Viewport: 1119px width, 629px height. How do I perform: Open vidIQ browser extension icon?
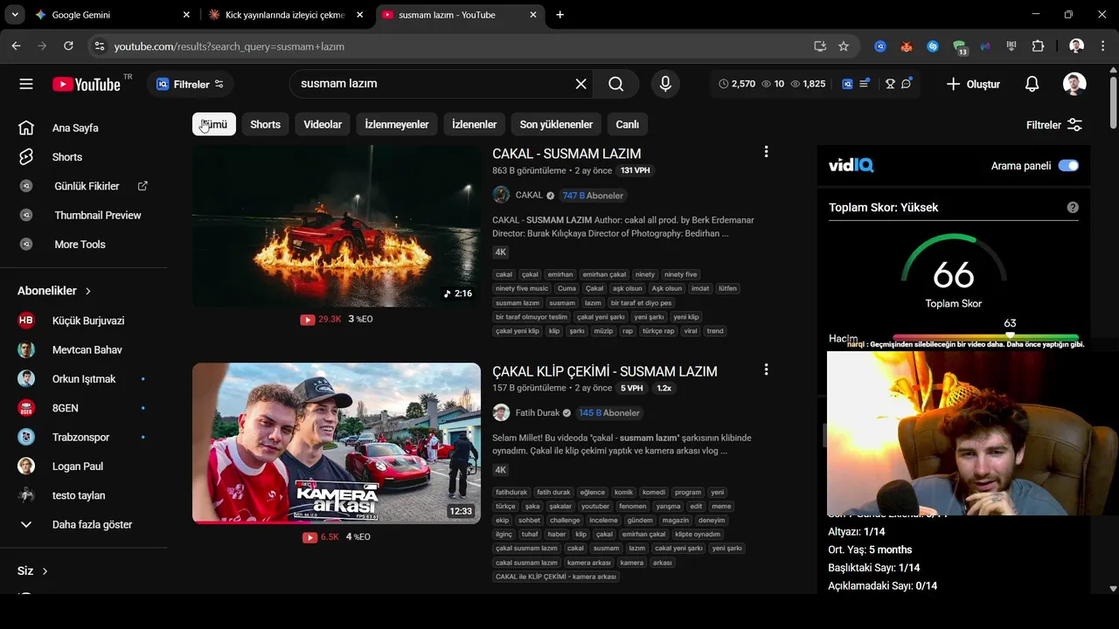point(880,46)
